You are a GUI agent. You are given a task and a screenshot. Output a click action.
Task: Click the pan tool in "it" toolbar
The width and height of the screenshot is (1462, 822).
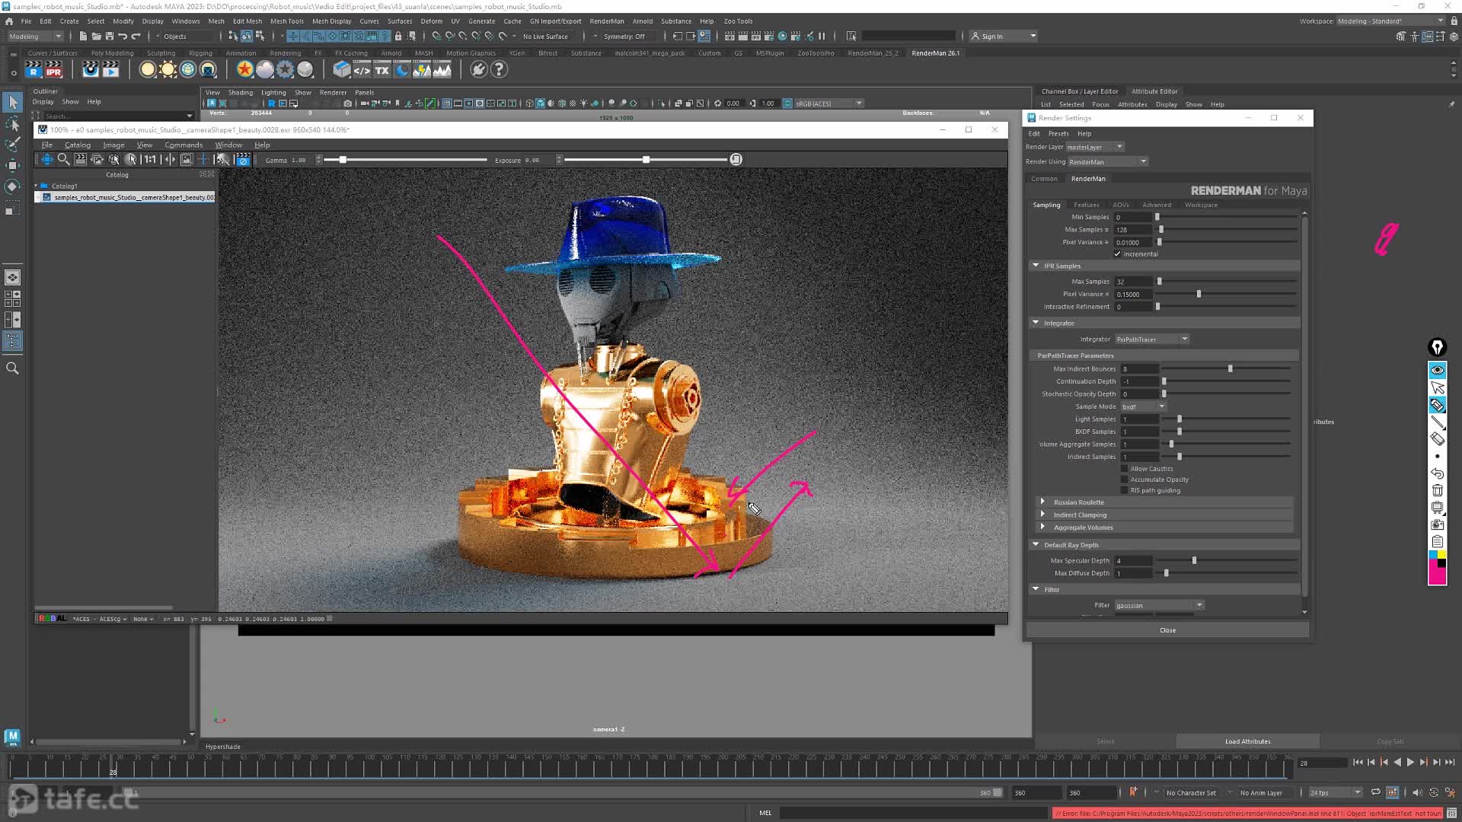(x=47, y=159)
